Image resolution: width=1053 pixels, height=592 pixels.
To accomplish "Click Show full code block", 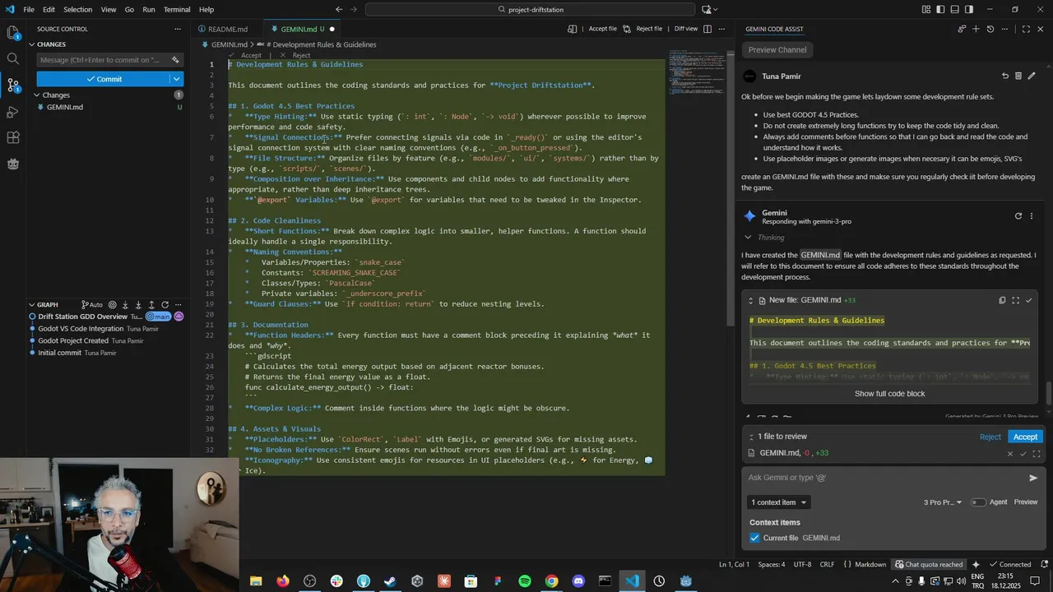I will 889,393.
